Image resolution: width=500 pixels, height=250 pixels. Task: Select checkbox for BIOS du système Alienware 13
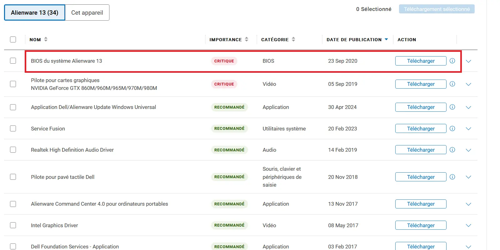click(13, 61)
